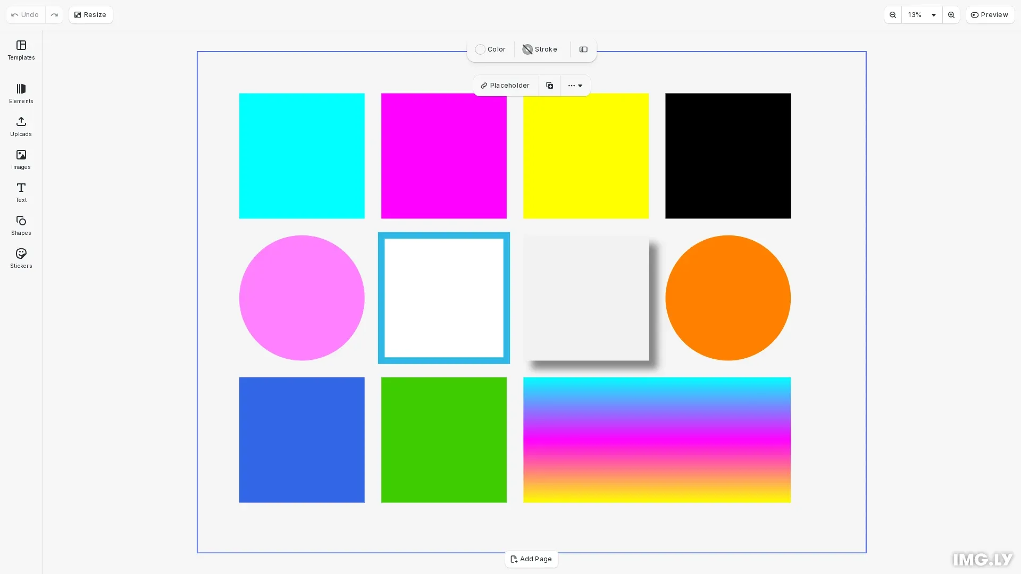Viewport: 1021px width, 574px height.
Task: Click the redo arrow icon
Action: (54, 14)
